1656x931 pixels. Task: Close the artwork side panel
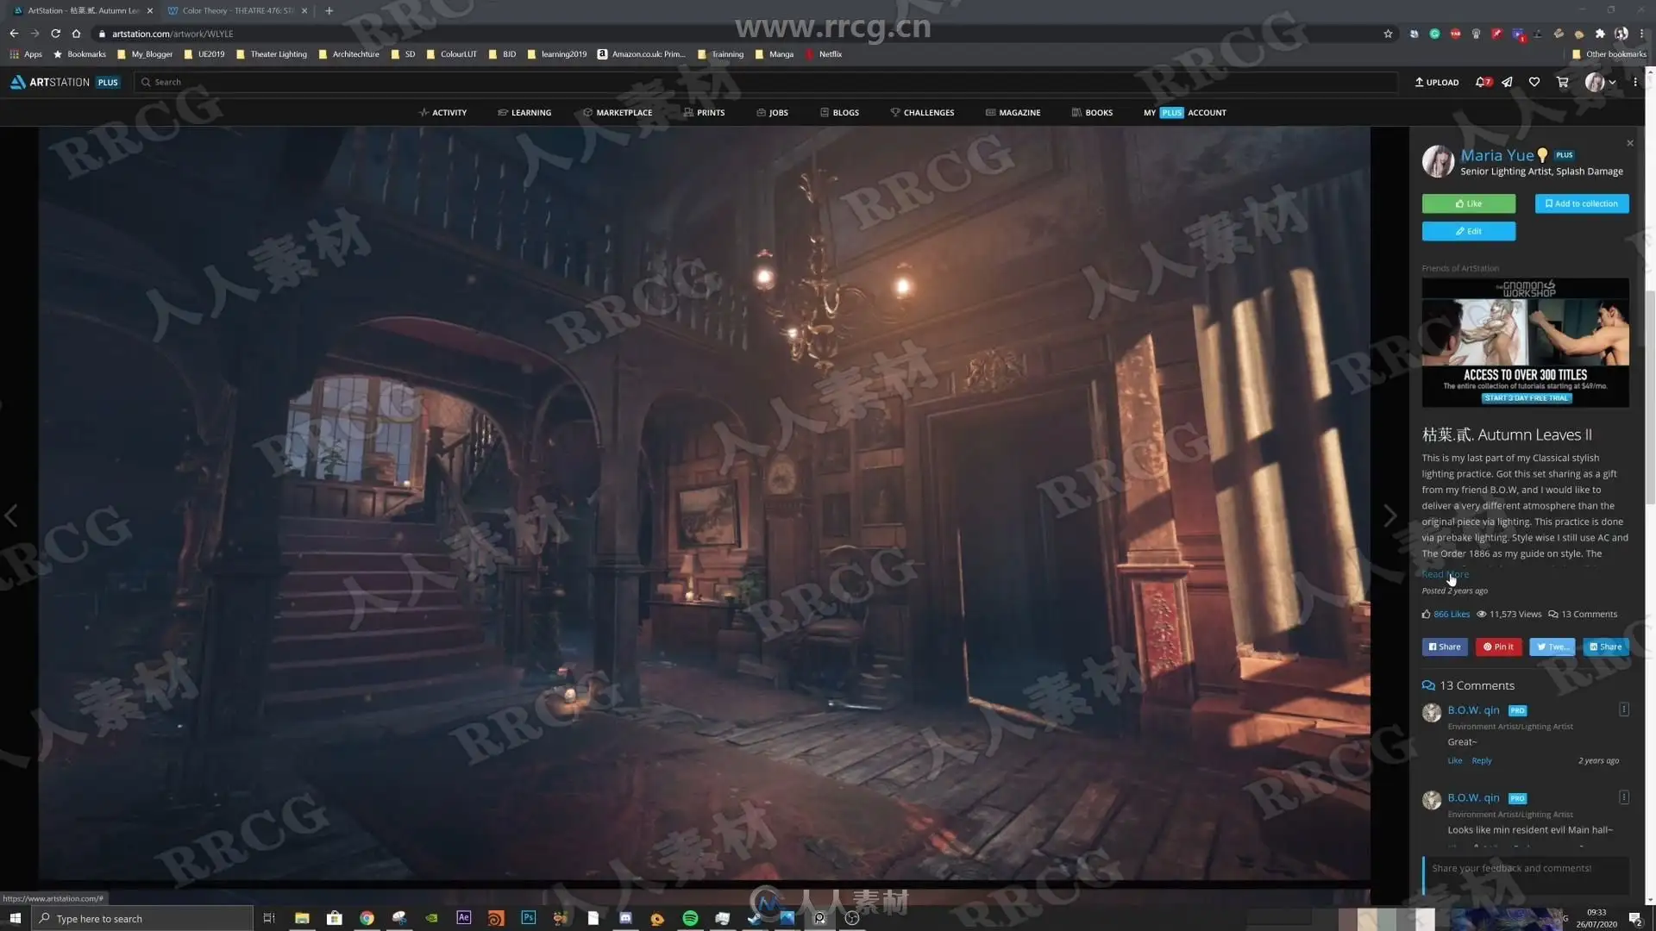(1630, 143)
